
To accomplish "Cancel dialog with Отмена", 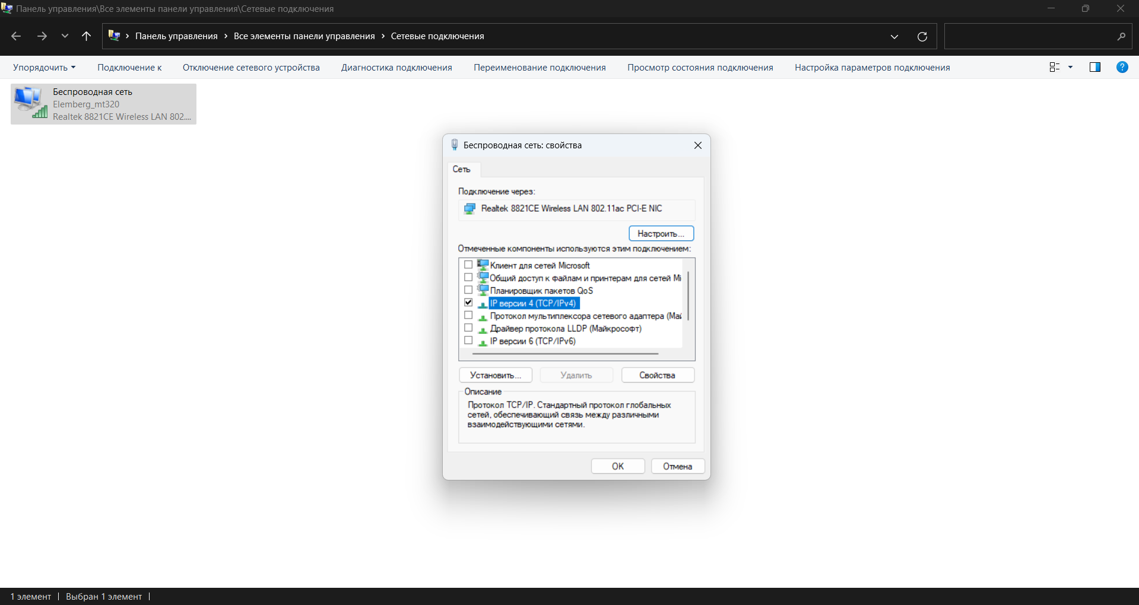I will (678, 466).
